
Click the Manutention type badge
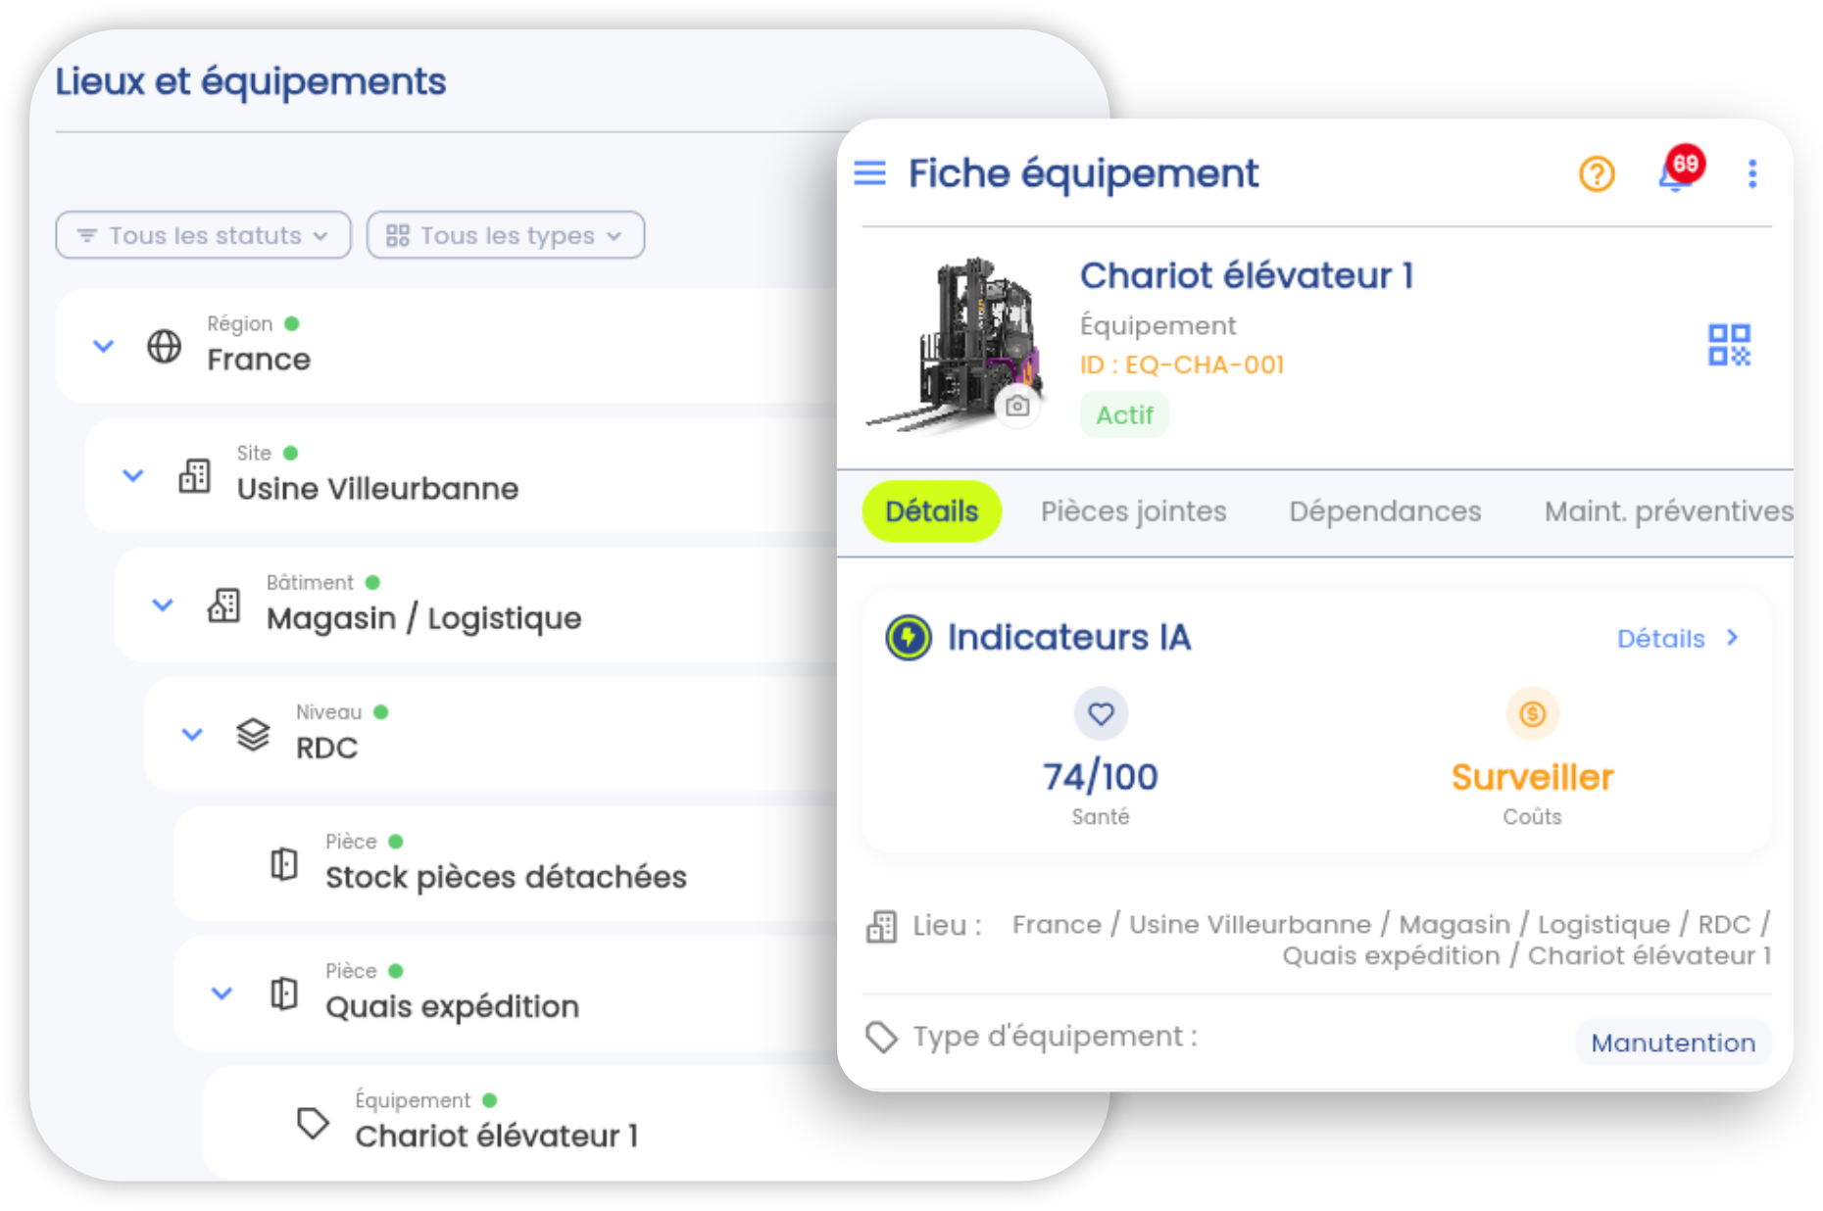pos(1673,1042)
